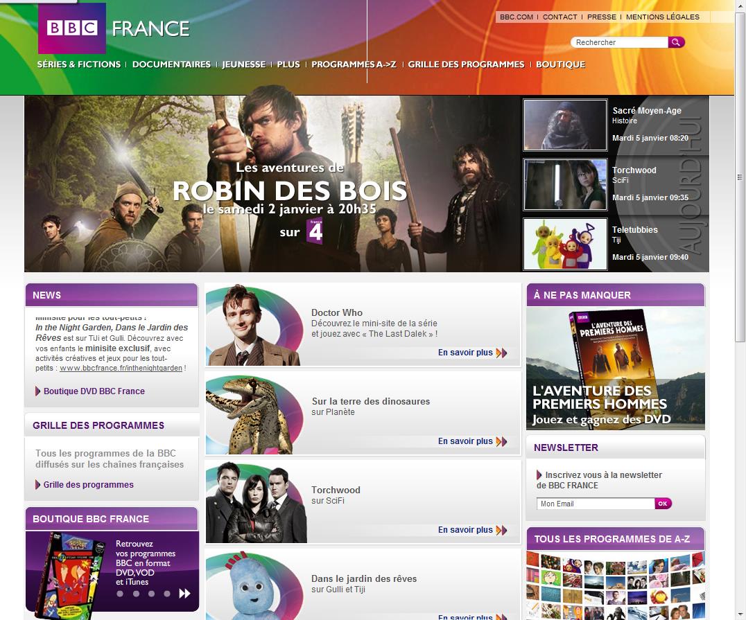Open Documentaires menu
Viewport: 746px width, 620px height.
pos(171,64)
